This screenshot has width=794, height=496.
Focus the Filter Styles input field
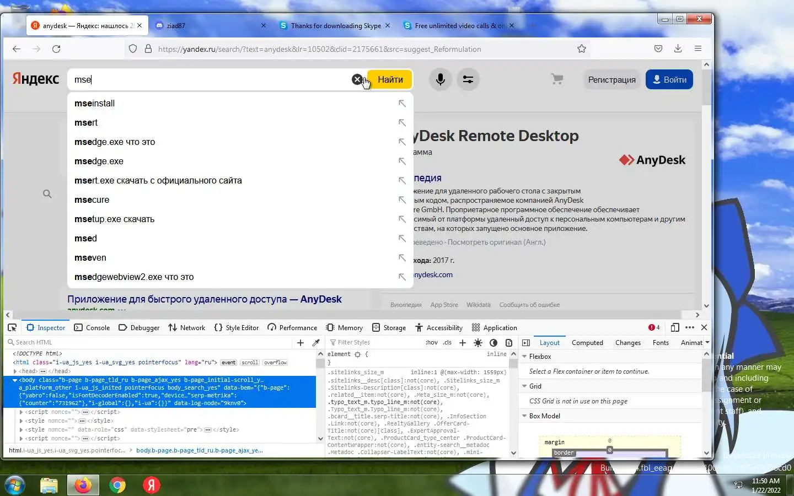pos(376,343)
